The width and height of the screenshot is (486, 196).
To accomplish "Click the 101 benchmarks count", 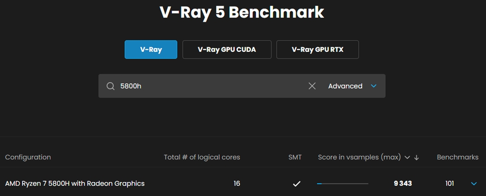I will [x=449, y=184].
